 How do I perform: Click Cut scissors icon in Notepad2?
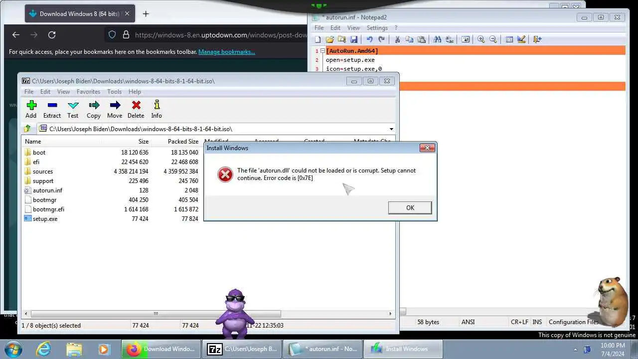pyautogui.click(x=397, y=39)
